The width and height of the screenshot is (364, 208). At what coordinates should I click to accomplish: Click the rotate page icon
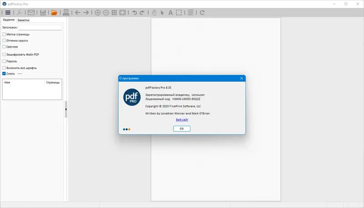(x=202, y=13)
